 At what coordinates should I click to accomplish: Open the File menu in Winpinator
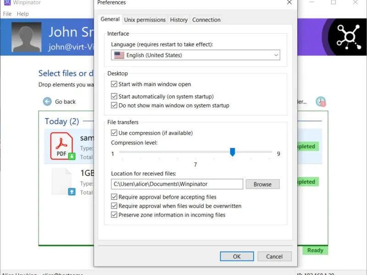[x=7, y=14]
